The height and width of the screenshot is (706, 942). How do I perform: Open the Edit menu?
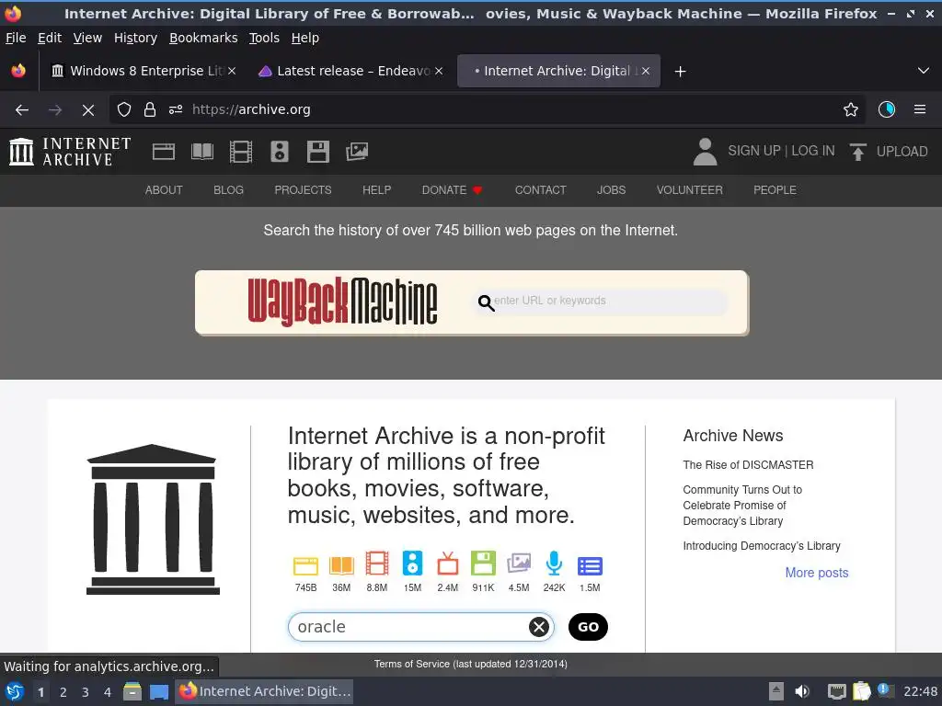50,38
